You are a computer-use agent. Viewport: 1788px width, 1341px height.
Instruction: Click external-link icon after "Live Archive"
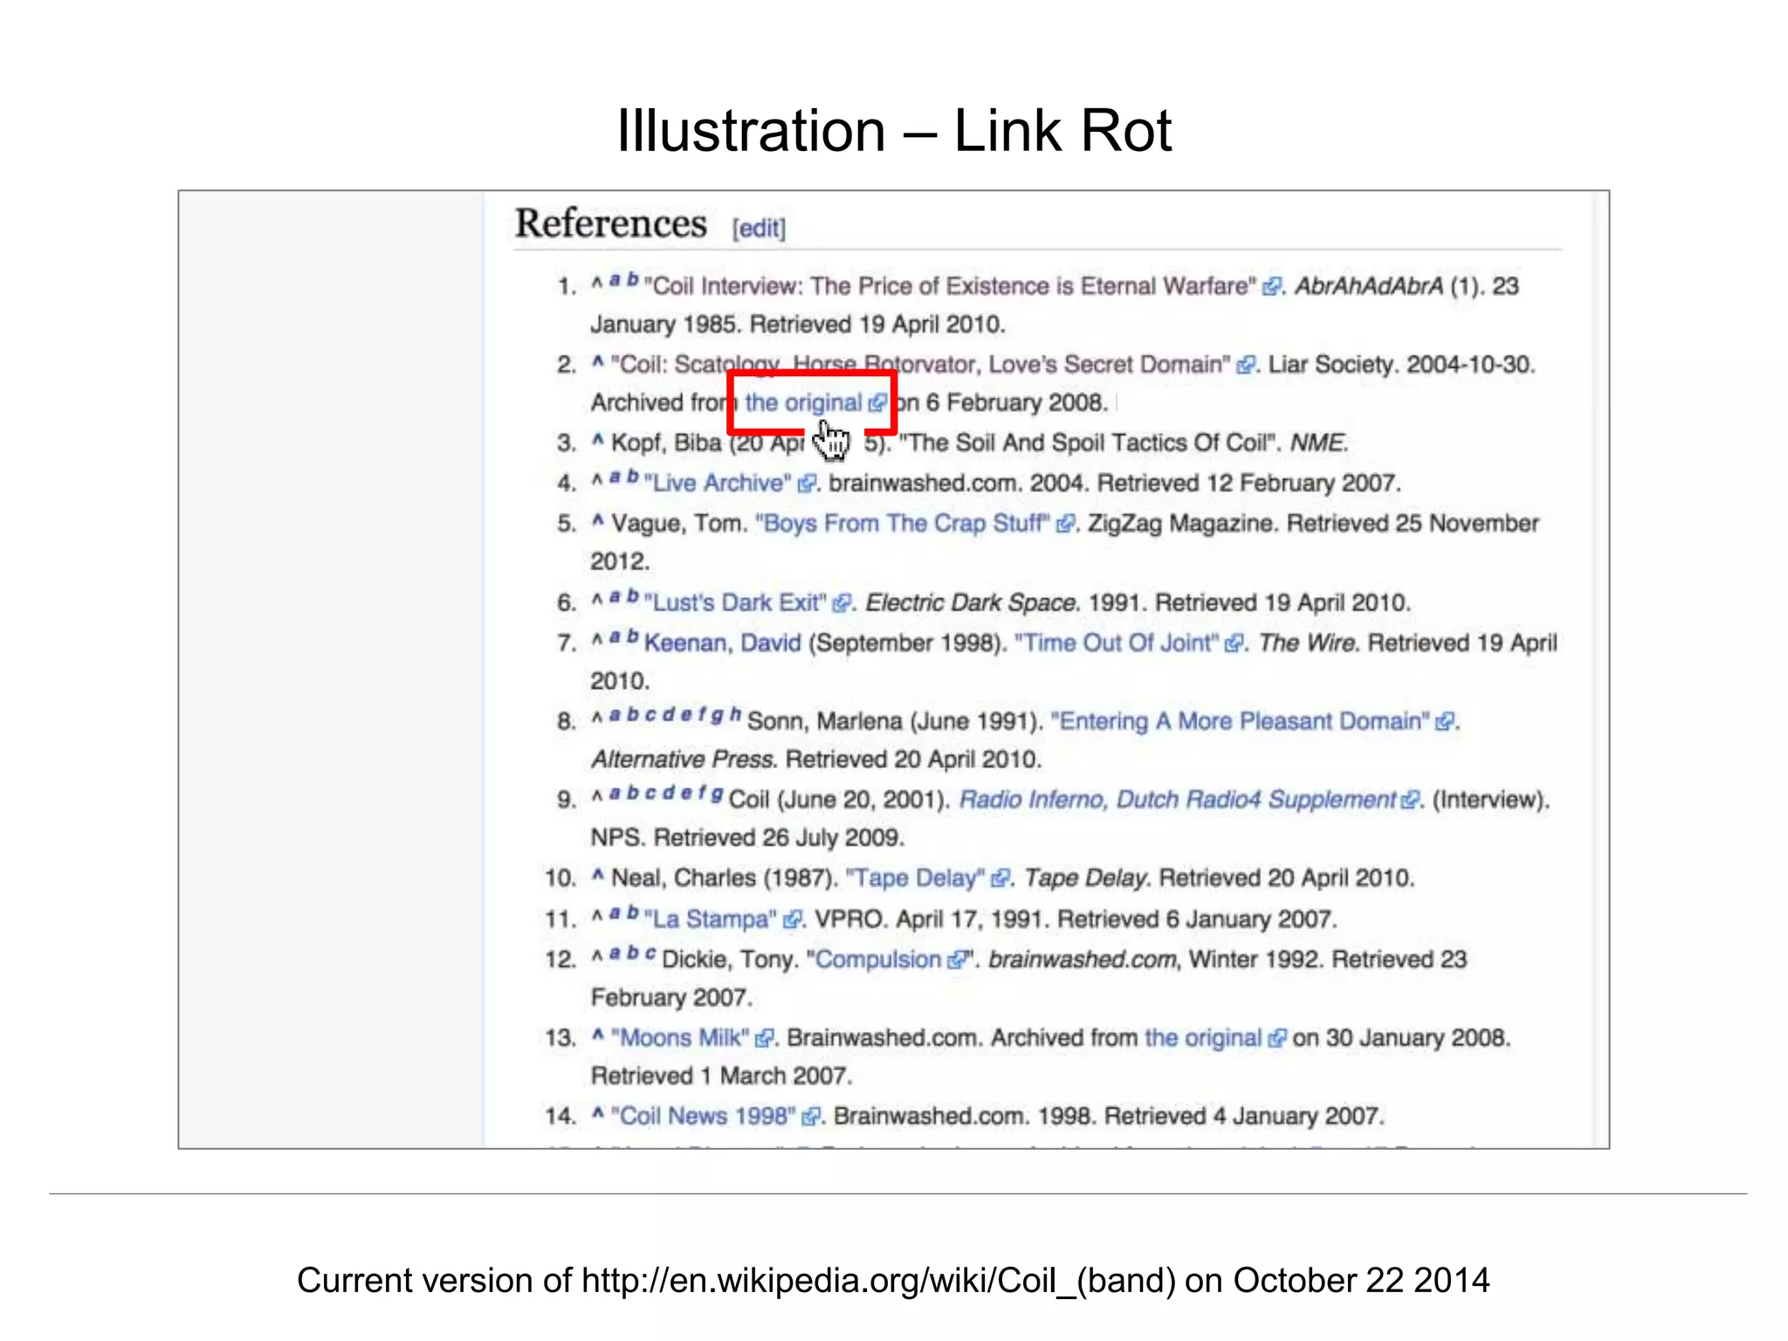pos(808,483)
